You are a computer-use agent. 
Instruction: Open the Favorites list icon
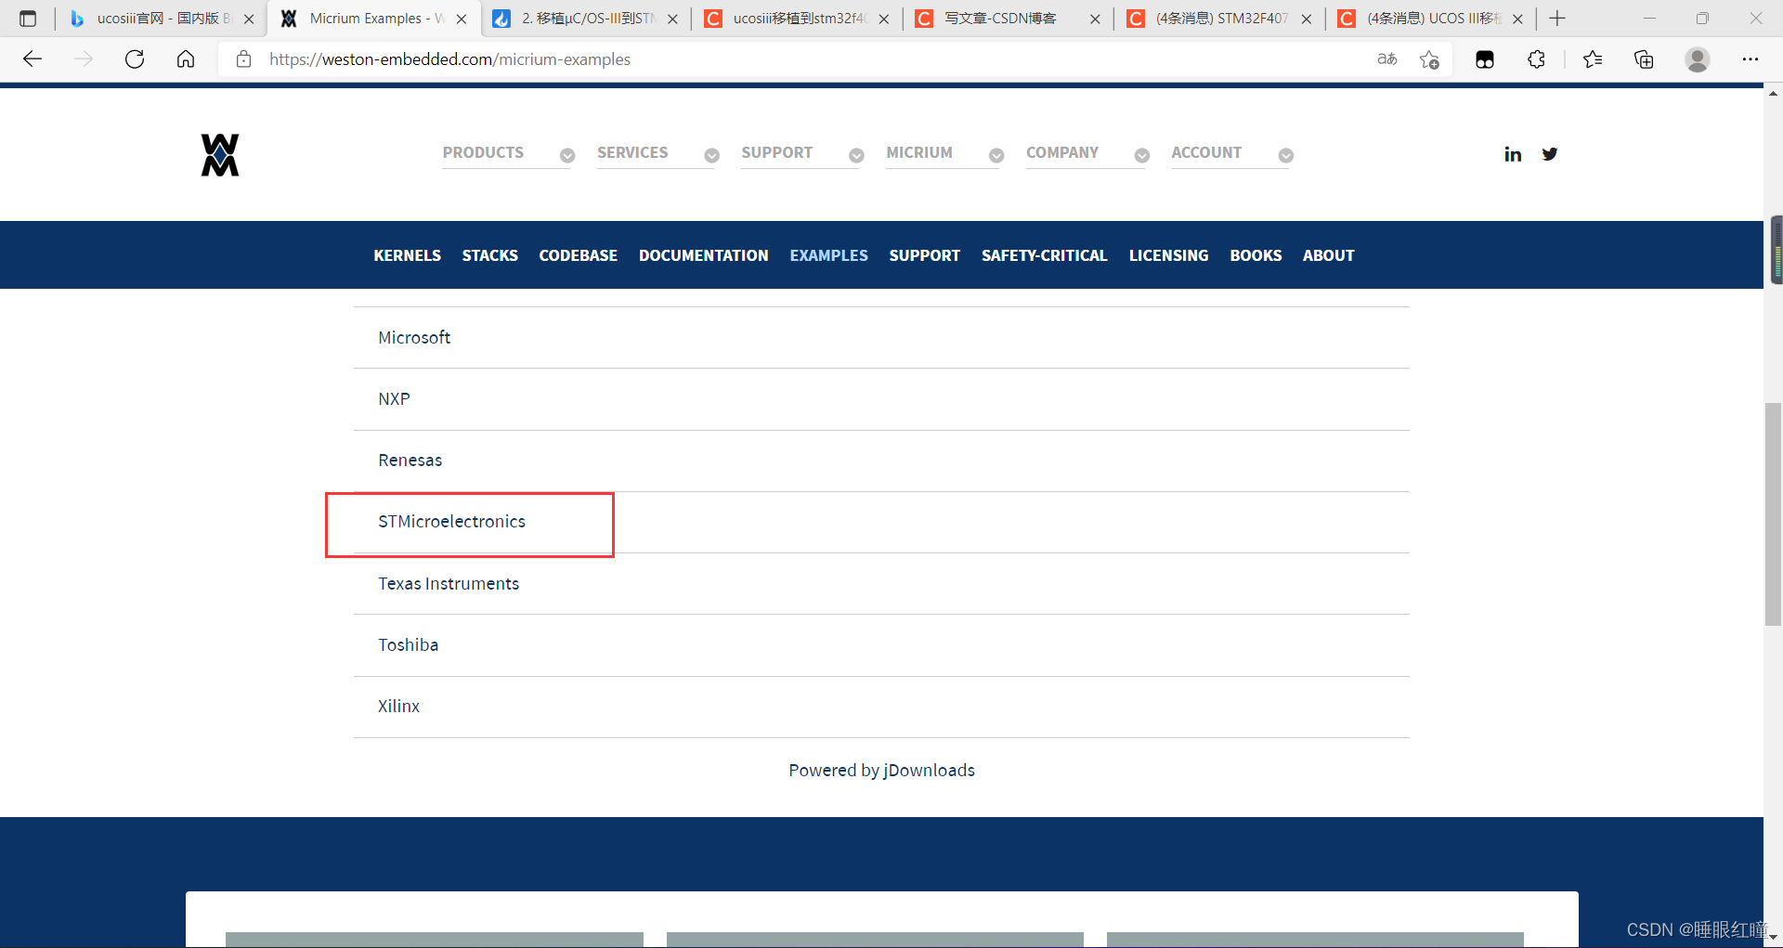(x=1593, y=59)
